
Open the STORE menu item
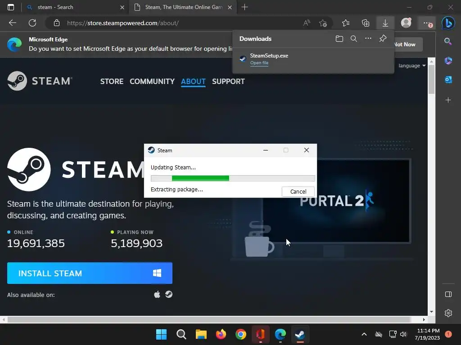point(112,81)
